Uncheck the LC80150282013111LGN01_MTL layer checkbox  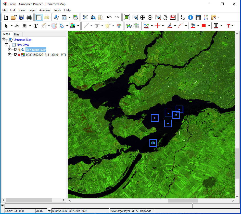pos(16,55)
